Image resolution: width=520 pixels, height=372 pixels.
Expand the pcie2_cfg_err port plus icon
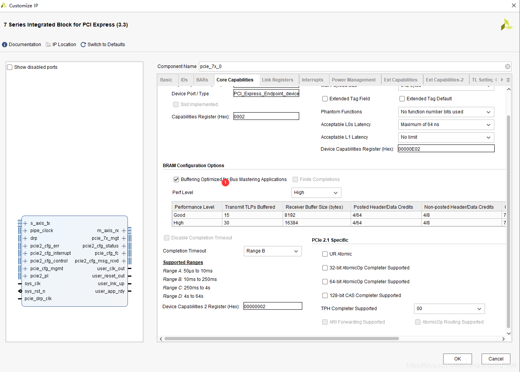point(25,246)
